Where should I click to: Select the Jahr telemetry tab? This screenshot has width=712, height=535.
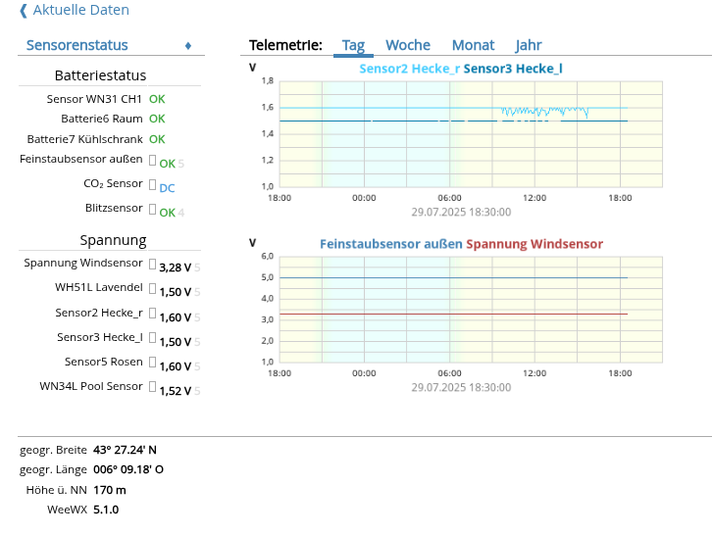click(x=529, y=45)
